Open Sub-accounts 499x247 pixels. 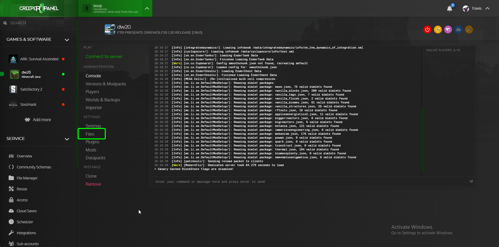[x=28, y=244]
